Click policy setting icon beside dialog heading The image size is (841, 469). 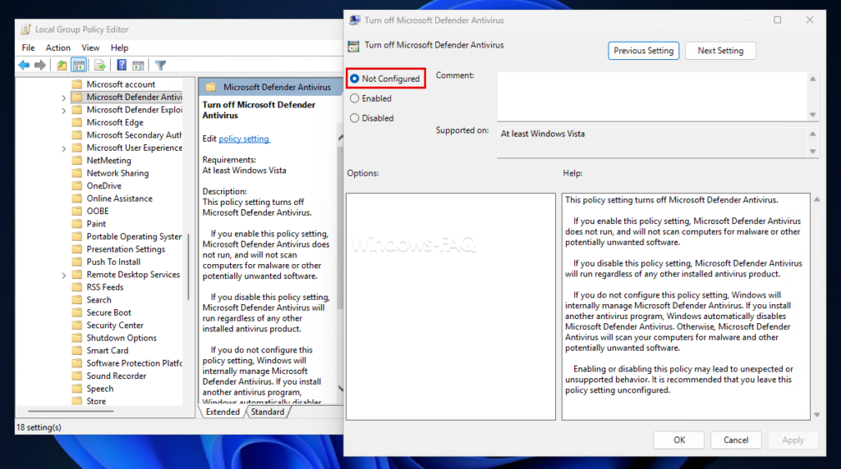(x=353, y=46)
